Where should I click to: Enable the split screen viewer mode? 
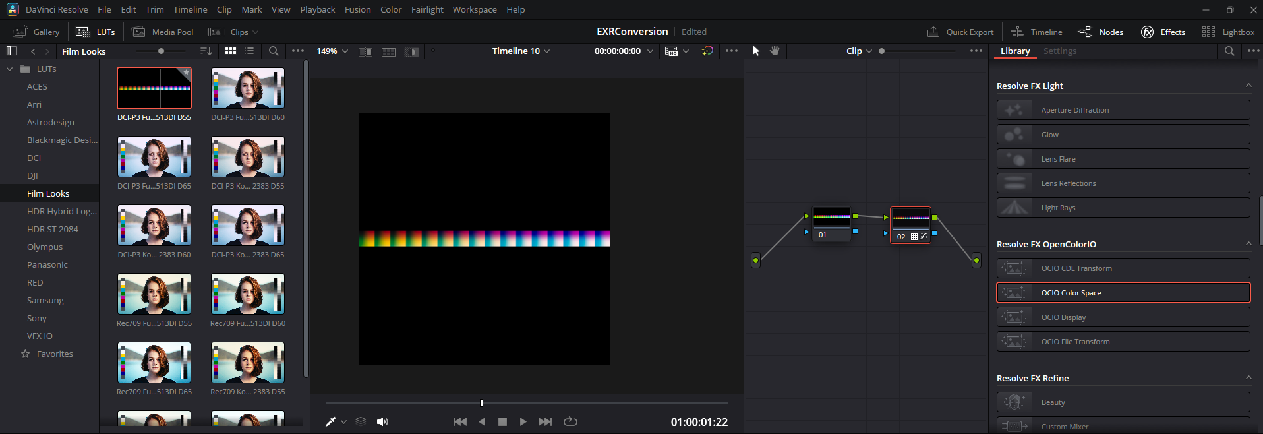coord(389,51)
